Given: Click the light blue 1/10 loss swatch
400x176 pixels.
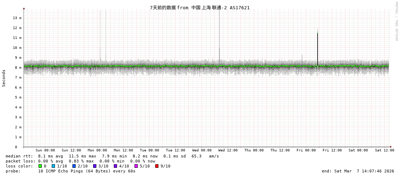Looking at the screenshot, I should pos(54,166).
